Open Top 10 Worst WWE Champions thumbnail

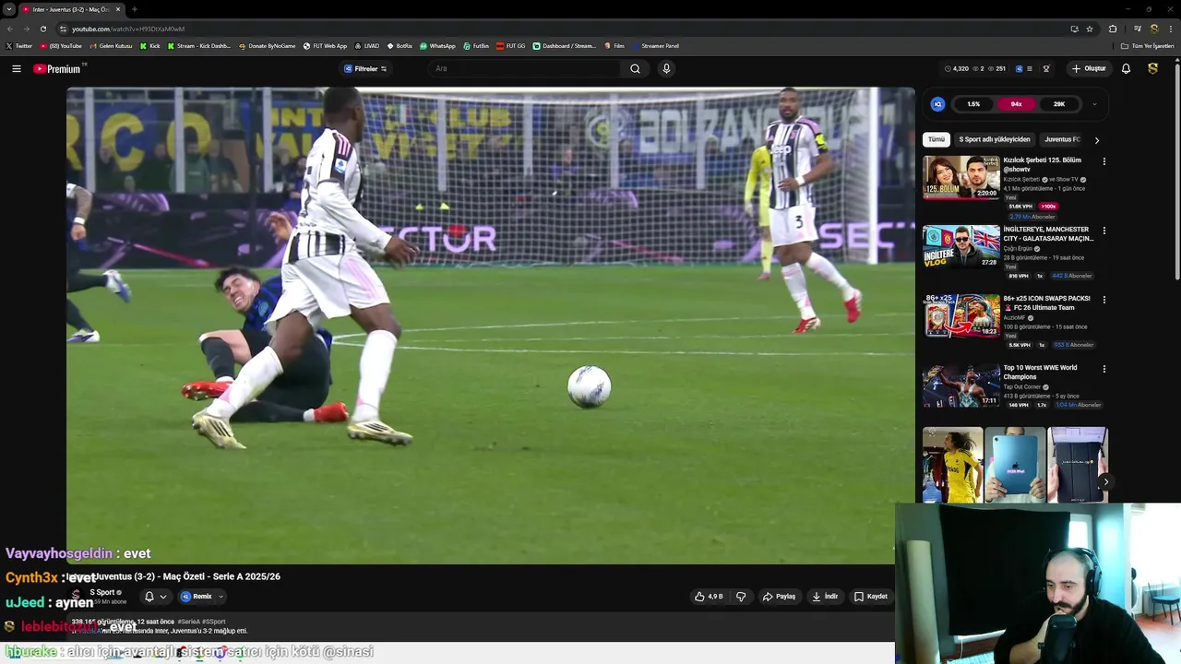click(961, 385)
